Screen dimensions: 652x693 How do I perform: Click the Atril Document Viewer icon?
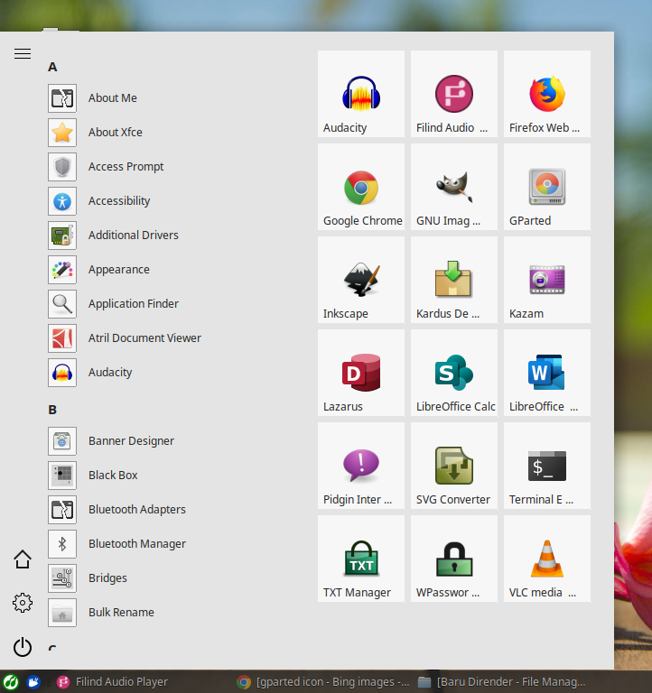click(62, 338)
